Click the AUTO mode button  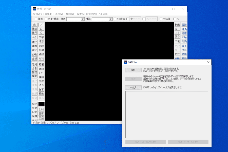(x=41, y=59)
